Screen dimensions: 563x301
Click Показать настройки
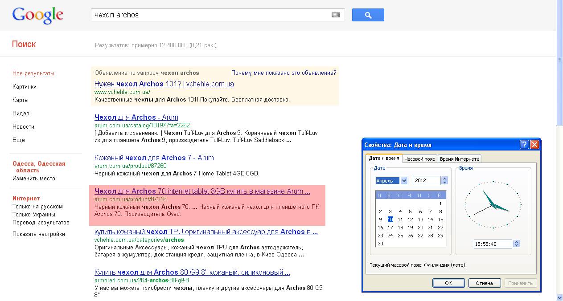39,234
